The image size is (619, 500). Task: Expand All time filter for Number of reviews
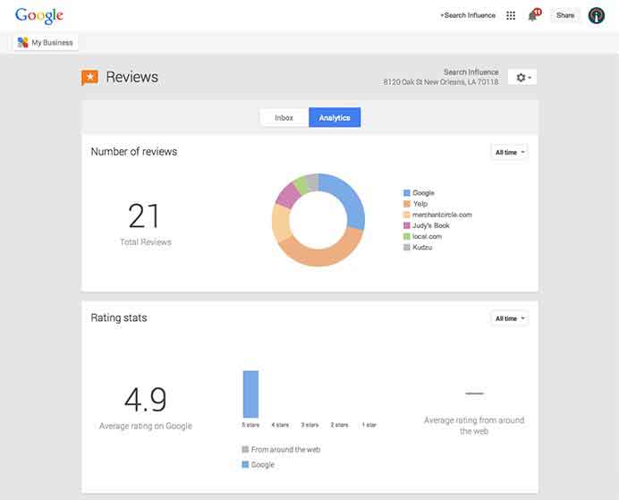(510, 152)
